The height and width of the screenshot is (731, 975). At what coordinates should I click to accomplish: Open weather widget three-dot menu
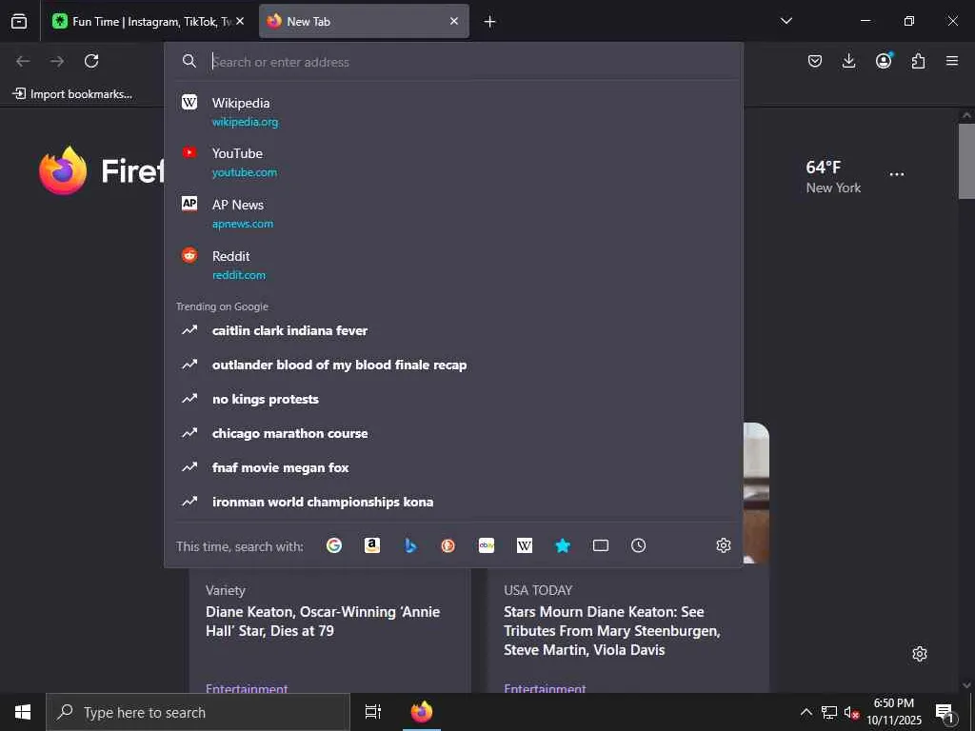[x=897, y=174]
